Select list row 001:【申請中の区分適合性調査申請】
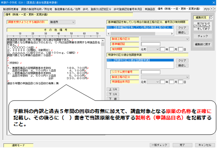Screen dimensions: 217x148 point(140,60)
